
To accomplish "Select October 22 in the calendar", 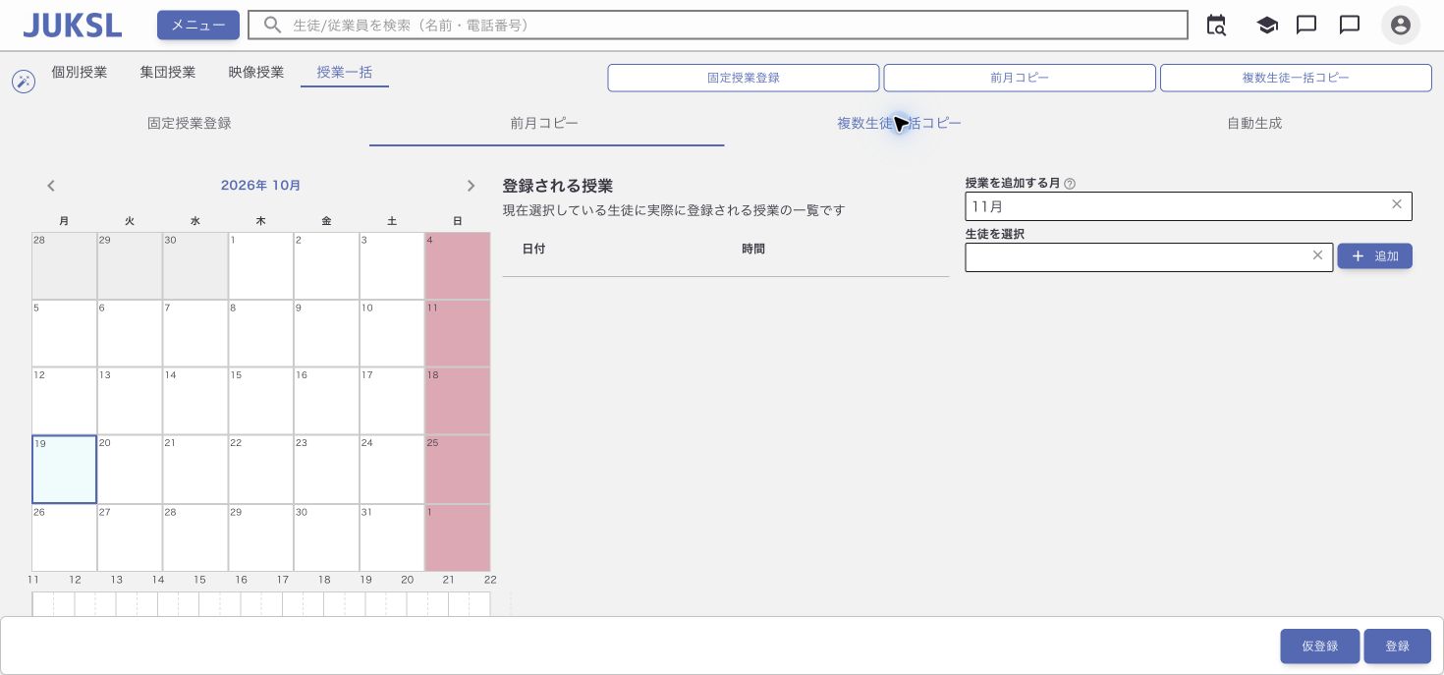I will coord(260,470).
